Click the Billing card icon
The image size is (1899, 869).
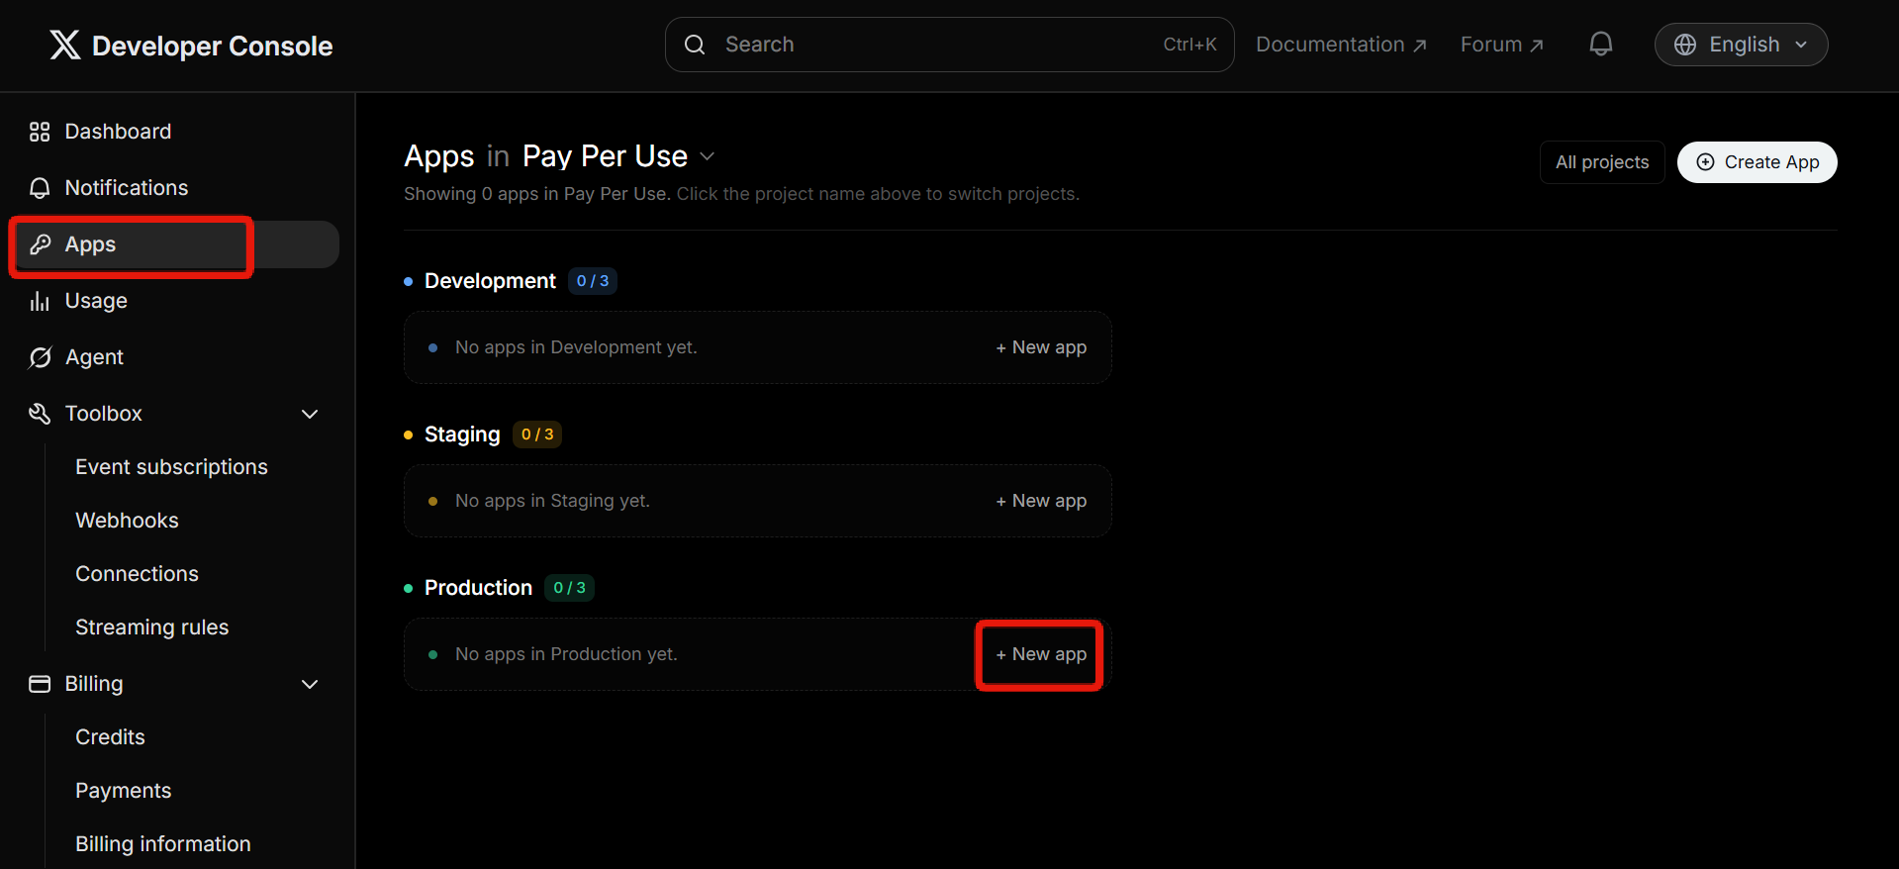[x=40, y=684]
